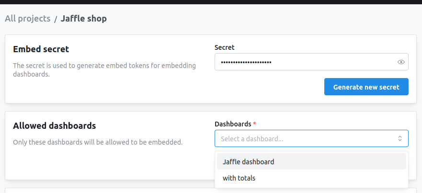The height and width of the screenshot is (193, 422).
Task: Click the 'Embed secret' section heading
Action: (x=41, y=49)
